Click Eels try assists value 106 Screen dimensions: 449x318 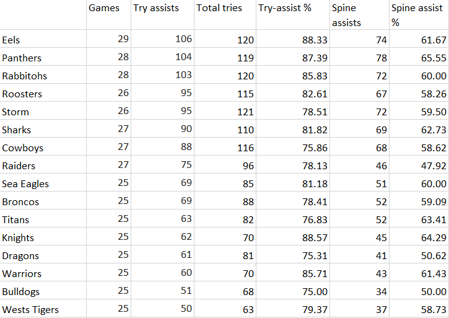(183, 40)
